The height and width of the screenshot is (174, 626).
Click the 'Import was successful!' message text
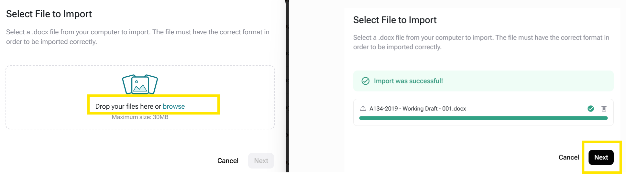408,81
